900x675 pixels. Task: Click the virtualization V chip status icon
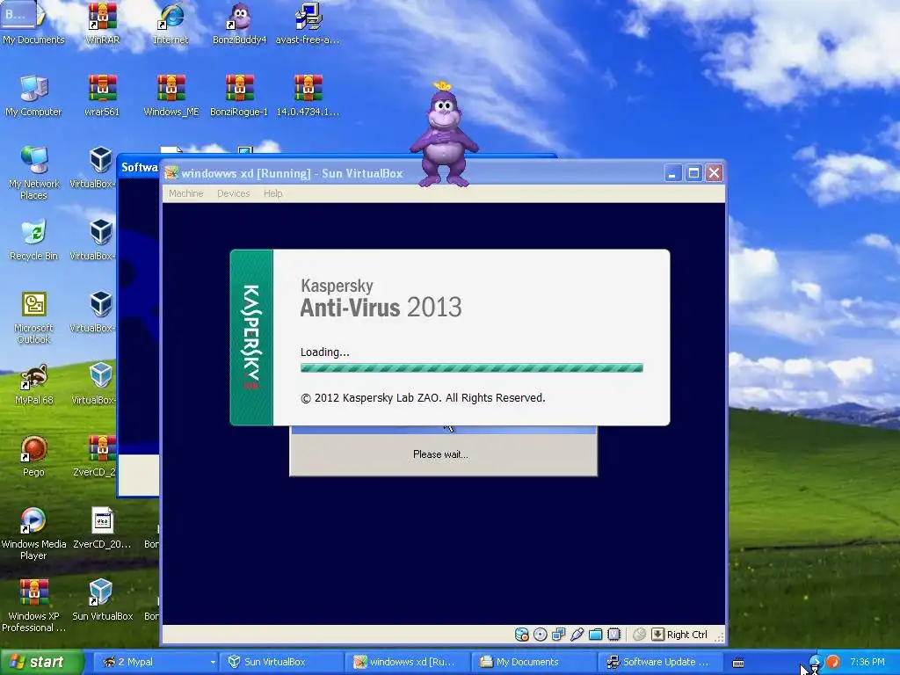pos(614,635)
